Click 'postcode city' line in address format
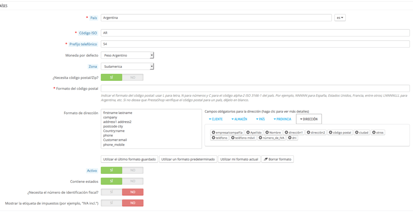 [x=113, y=126]
